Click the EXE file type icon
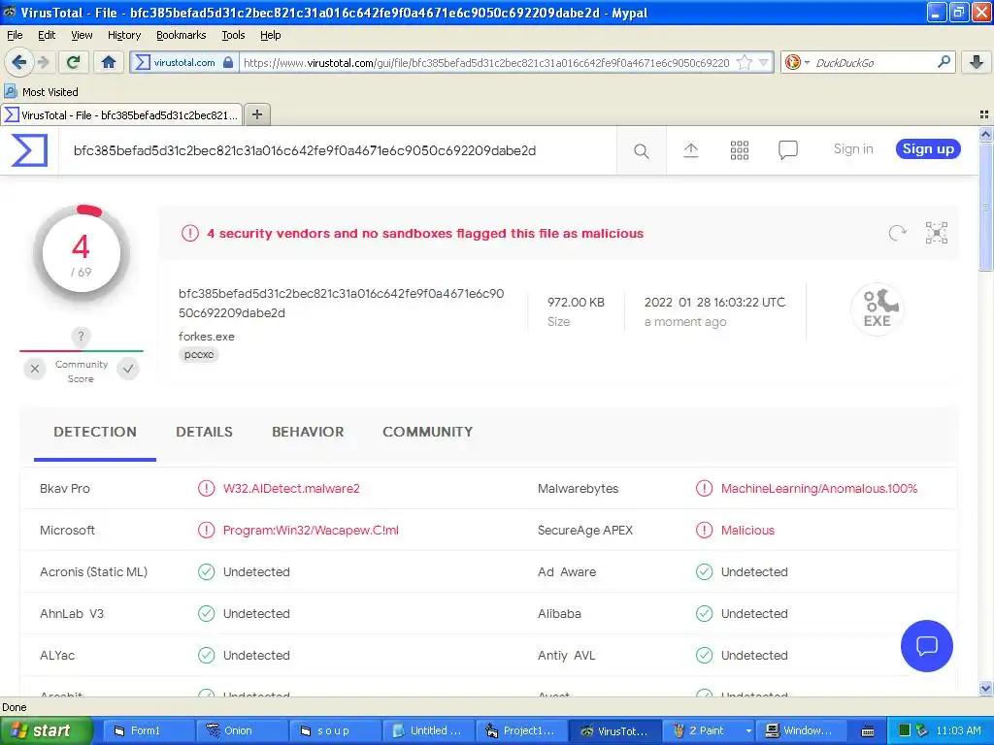The width and height of the screenshot is (994, 745). (877, 309)
